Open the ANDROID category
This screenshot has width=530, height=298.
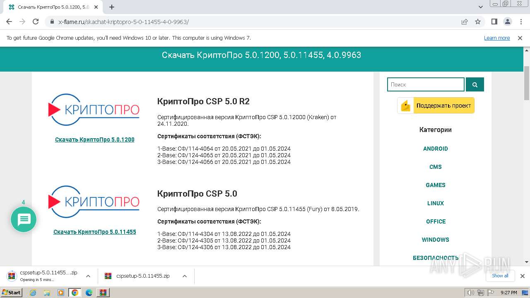pos(436,149)
